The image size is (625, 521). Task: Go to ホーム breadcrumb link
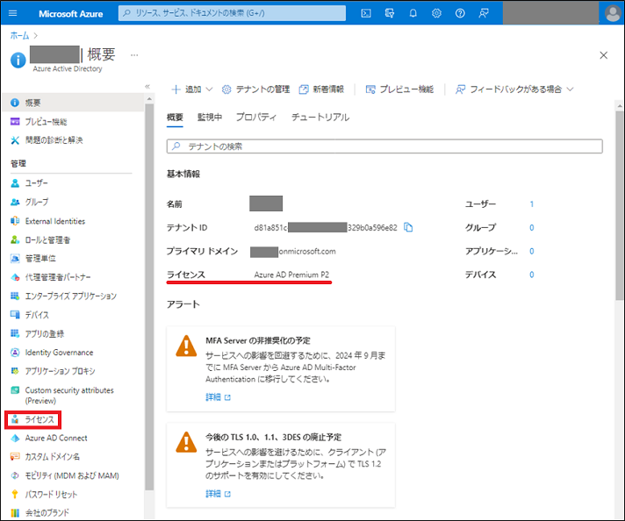tap(19, 35)
